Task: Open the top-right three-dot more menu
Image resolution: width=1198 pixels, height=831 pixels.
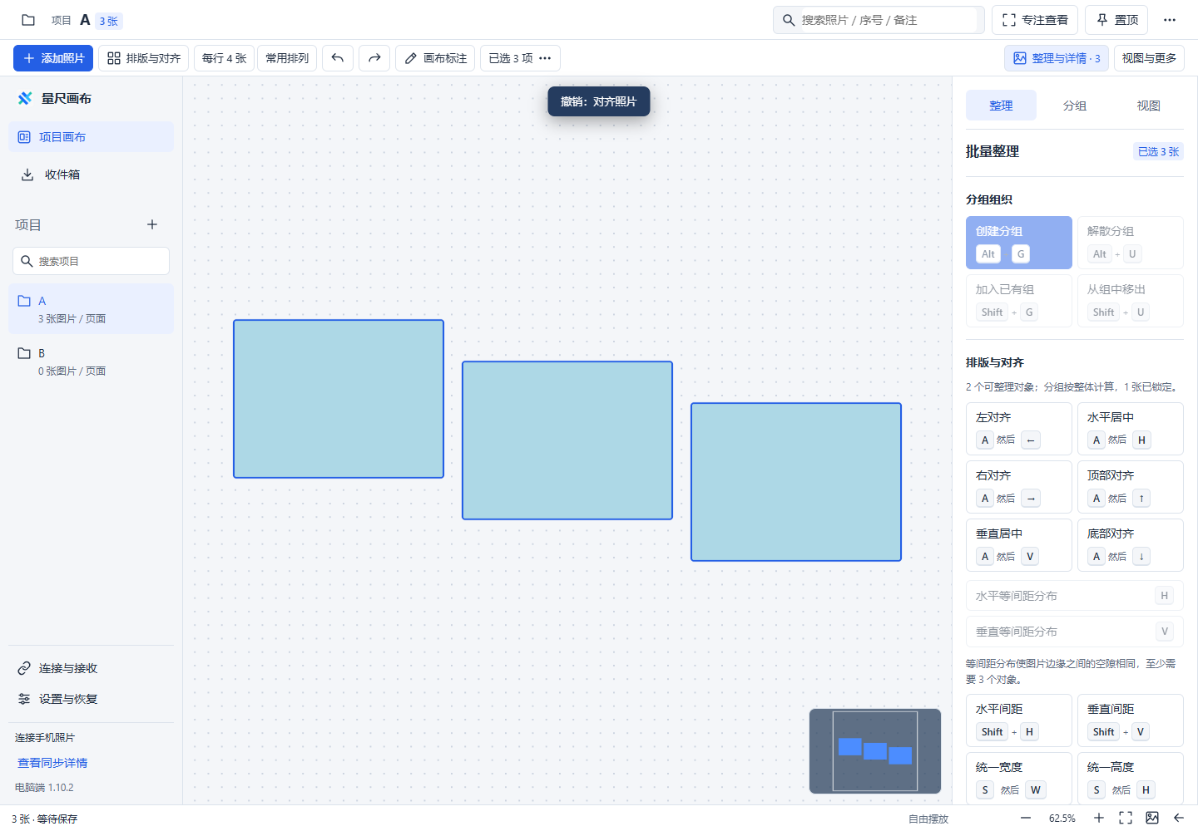Action: (1170, 20)
